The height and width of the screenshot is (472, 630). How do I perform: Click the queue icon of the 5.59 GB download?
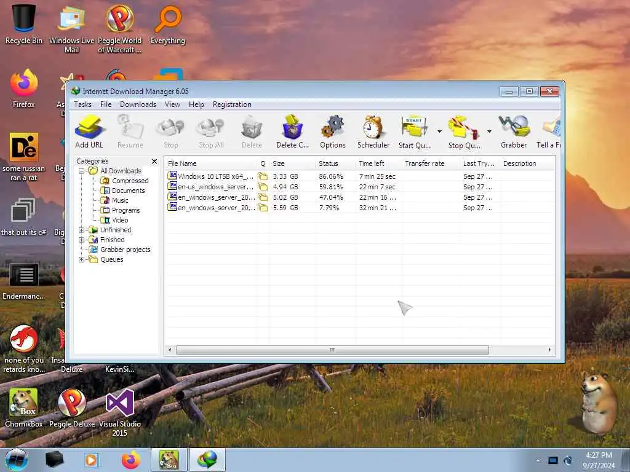263,208
